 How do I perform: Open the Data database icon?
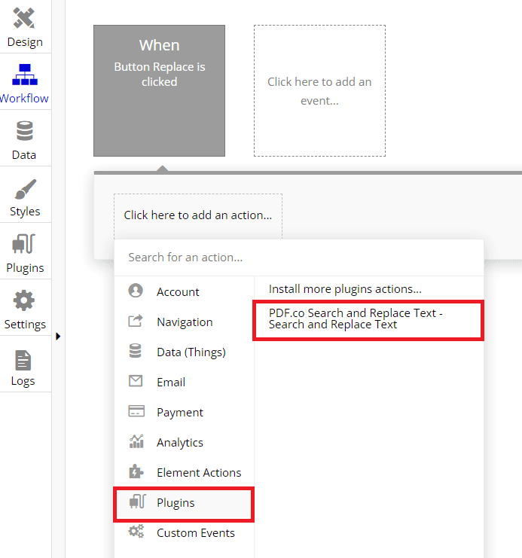24,132
